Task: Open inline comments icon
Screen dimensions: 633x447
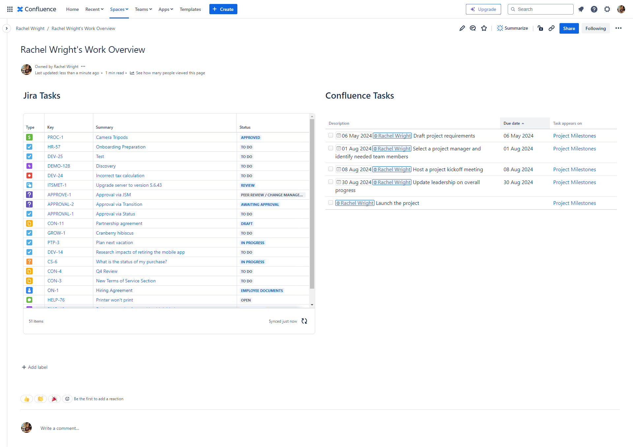Action: pyautogui.click(x=473, y=28)
